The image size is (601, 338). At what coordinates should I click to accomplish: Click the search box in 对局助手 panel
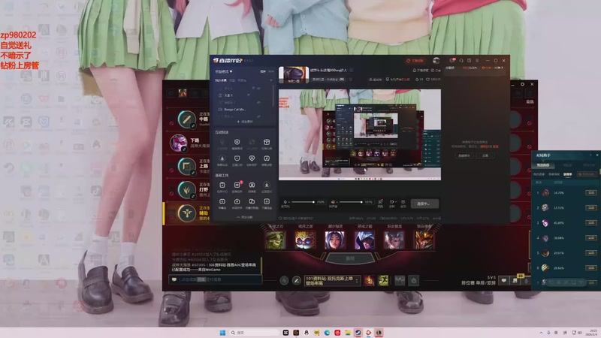[587, 174]
